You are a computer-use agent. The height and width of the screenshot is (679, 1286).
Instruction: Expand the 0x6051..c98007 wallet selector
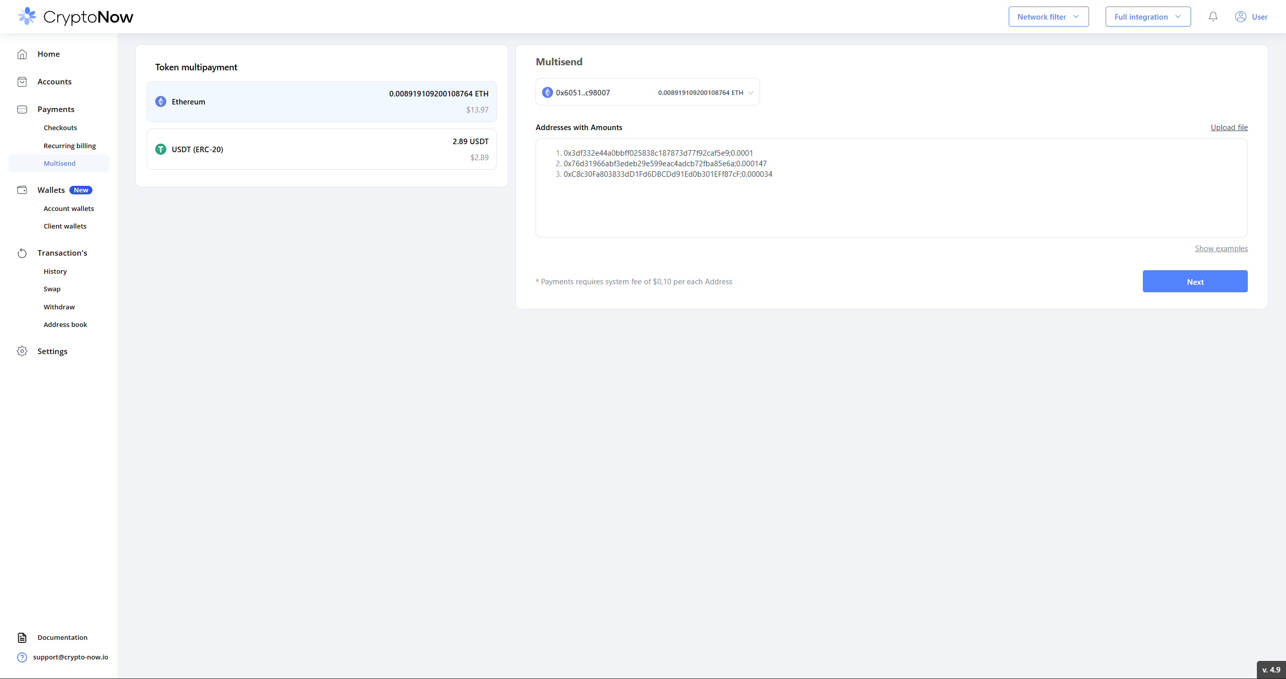pos(648,92)
